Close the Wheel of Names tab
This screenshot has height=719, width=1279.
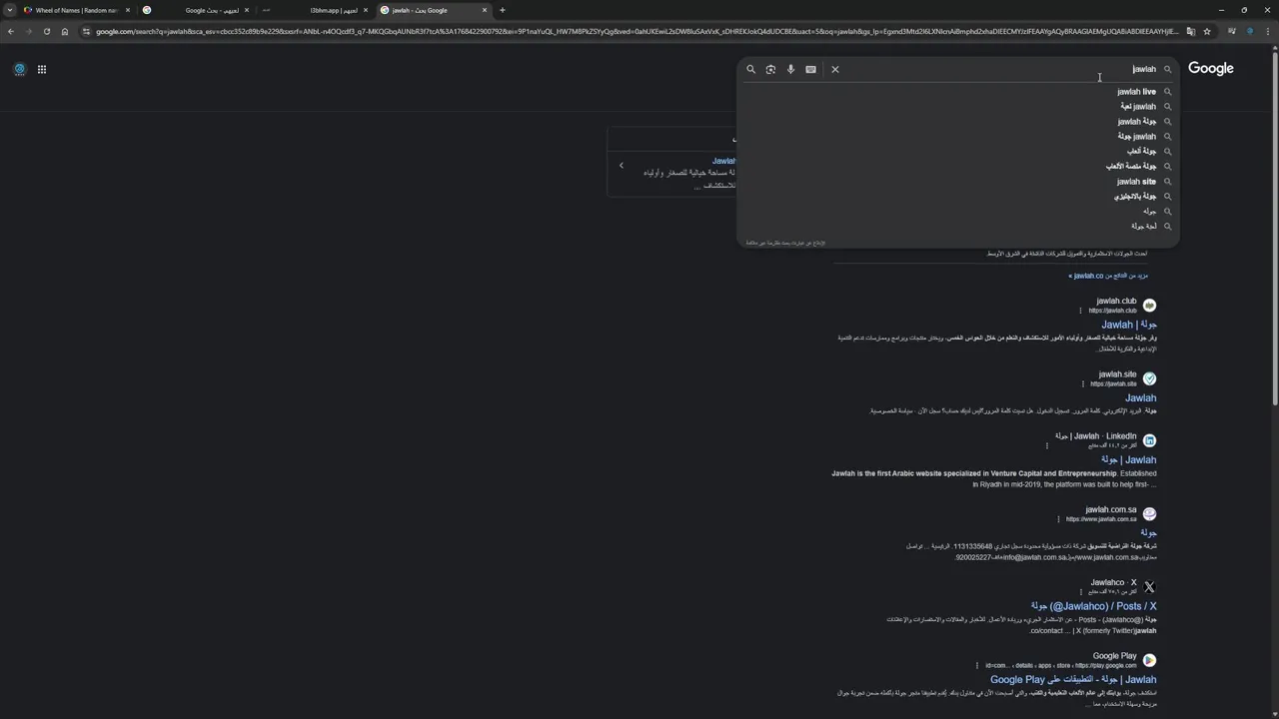(x=127, y=10)
